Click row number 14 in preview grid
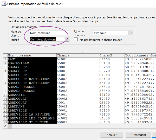156x140 pixels. [5, 110]
